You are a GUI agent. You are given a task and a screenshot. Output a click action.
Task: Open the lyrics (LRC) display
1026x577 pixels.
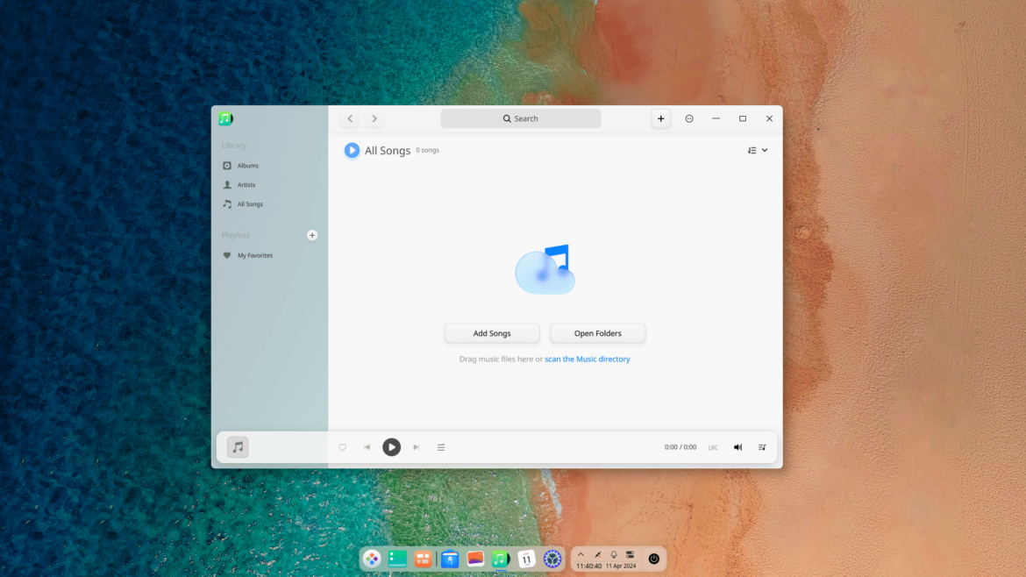point(713,447)
